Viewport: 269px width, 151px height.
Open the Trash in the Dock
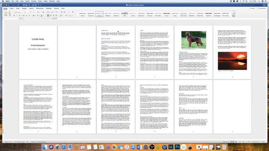[224, 147]
